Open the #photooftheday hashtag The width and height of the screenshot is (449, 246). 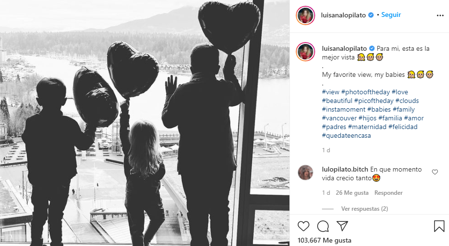tap(366, 92)
